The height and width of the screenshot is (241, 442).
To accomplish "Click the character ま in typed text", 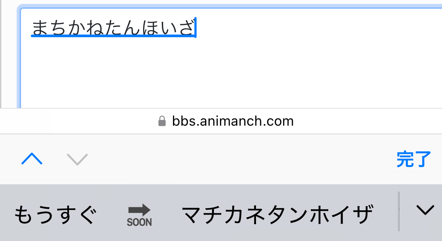I will pyautogui.click(x=40, y=28).
